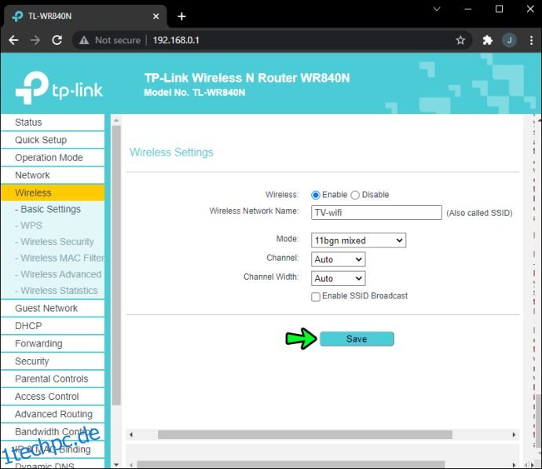This screenshot has width=542, height=469.
Task: Open the Extensions puzzle icon
Action: coord(487,40)
